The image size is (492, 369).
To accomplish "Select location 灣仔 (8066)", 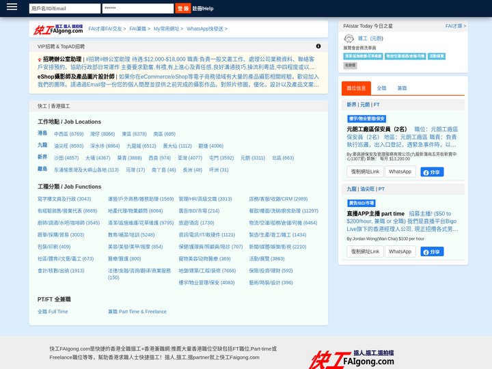I will coord(102,134).
